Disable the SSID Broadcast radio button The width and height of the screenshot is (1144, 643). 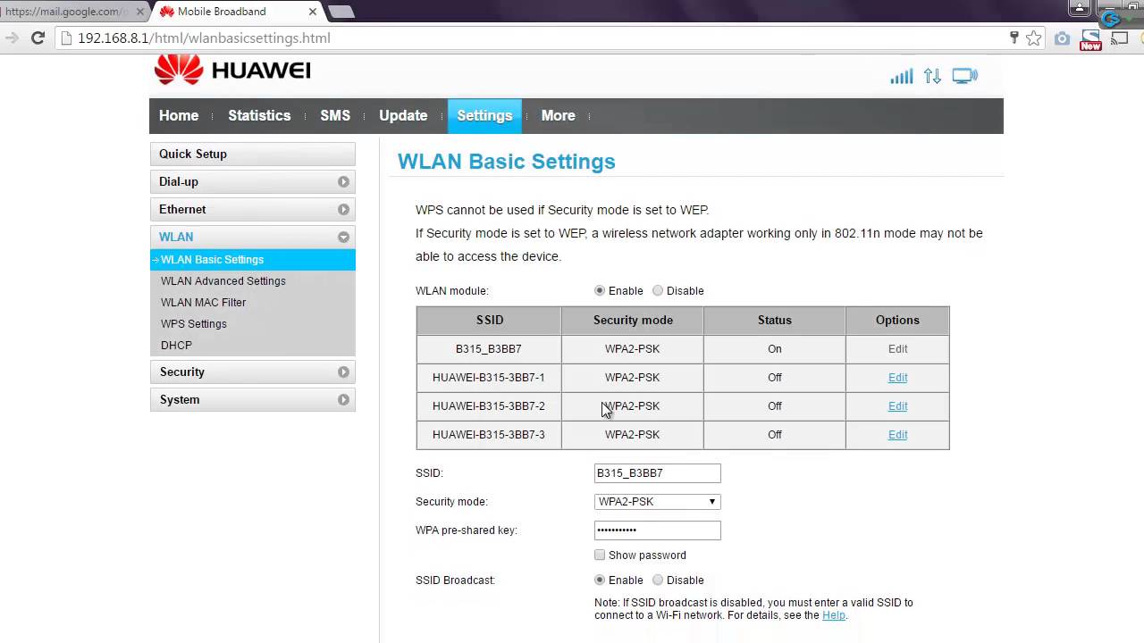pos(658,580)
